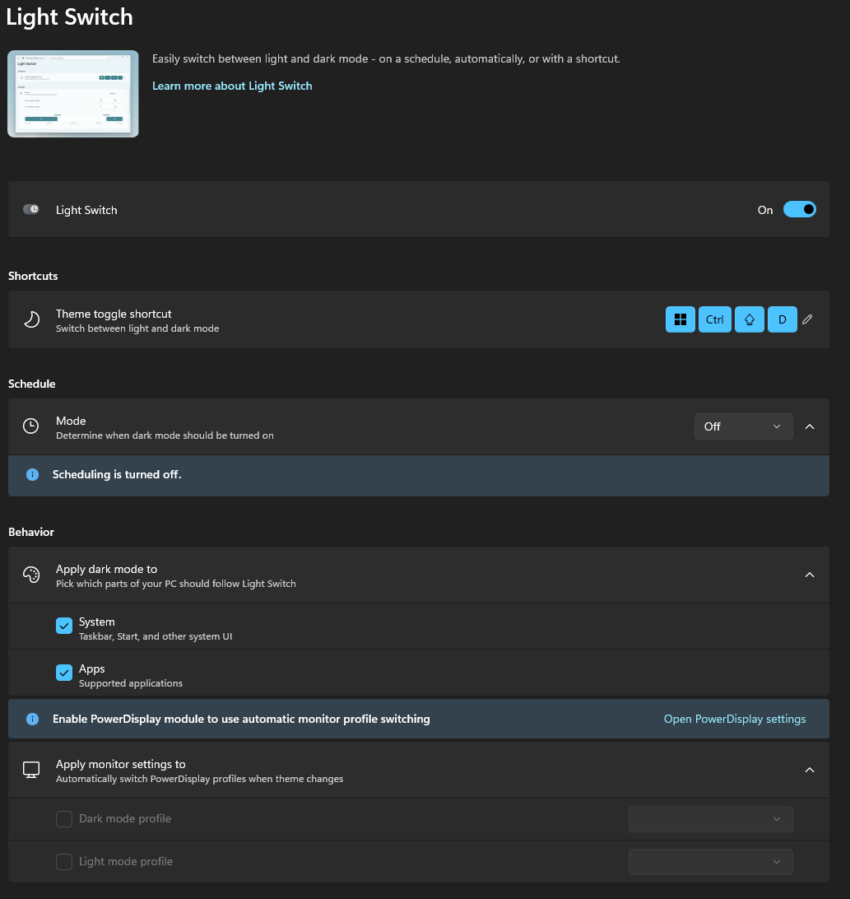This screenshot has height=899, width=850.
Task: Collapse the Mode schedule section chevron
Action: (x=810, y=426)
